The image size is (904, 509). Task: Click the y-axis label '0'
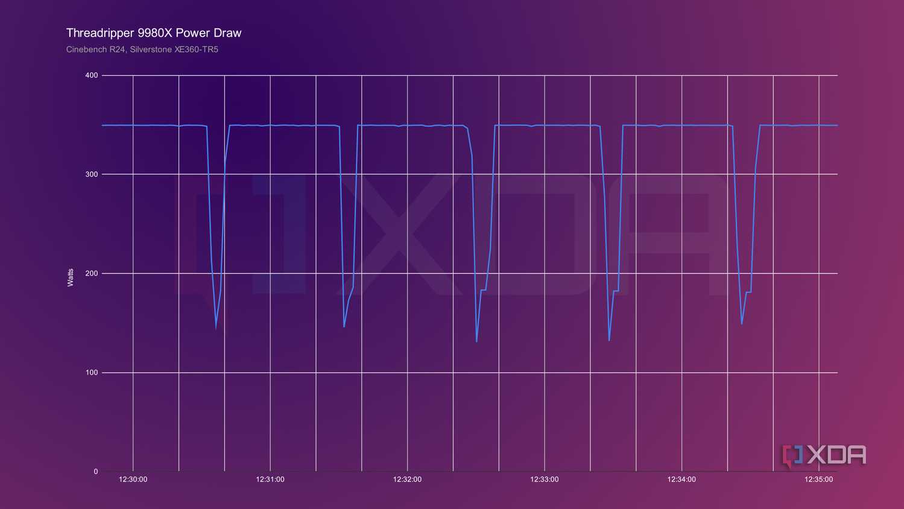coord(95,472)
